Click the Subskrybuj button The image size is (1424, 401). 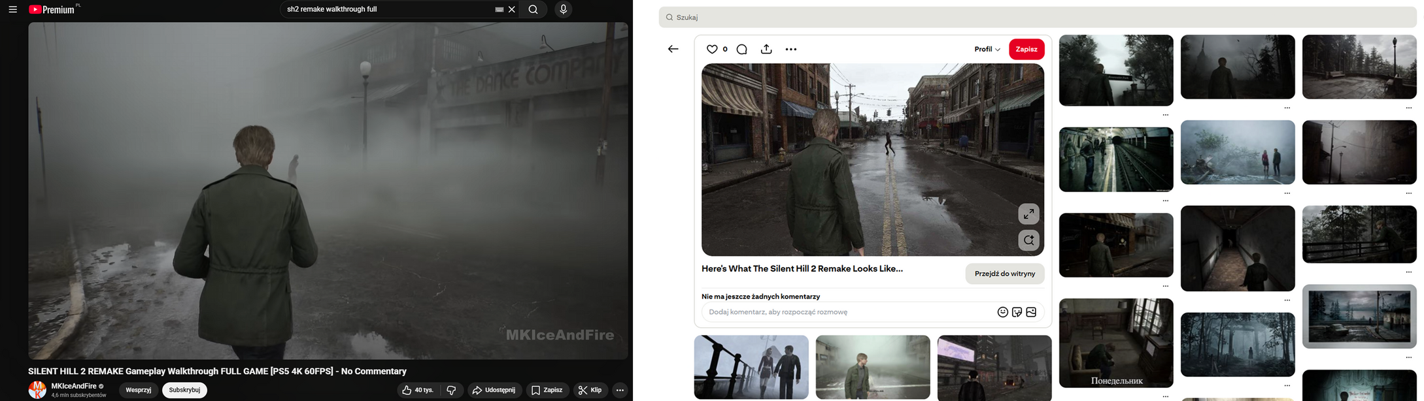[184, 390]
